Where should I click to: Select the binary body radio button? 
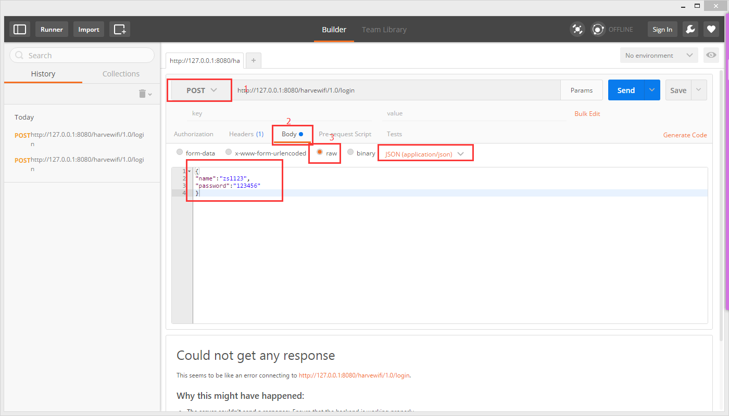[350, 153]
